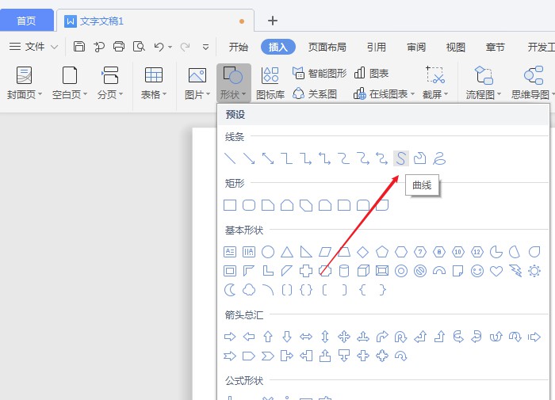This screenshot has height=400, width=555.
Task: Select the up arrow shape
Action: (268, 337)
